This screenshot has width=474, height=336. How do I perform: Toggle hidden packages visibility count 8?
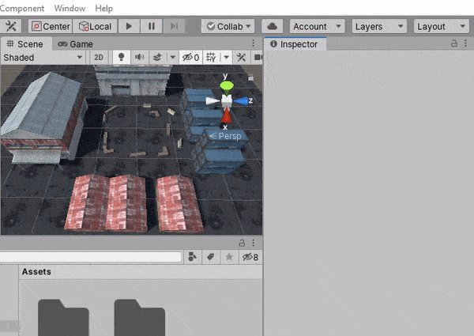(x=250, y=257)
